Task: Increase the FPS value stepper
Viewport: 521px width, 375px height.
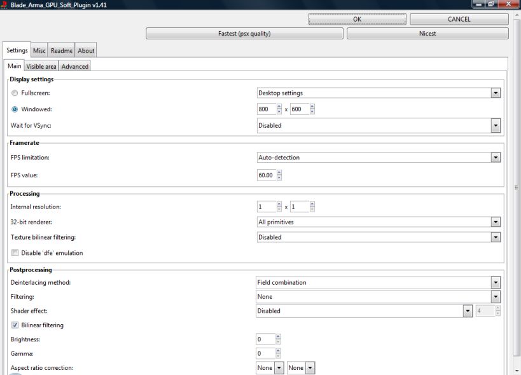Action: [279, 173]
